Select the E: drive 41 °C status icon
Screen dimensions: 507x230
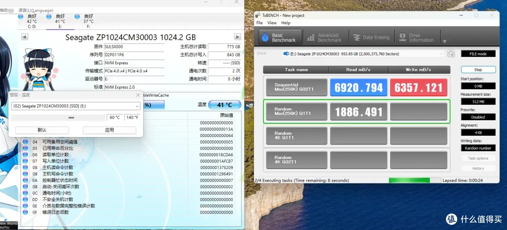point(49,16)
